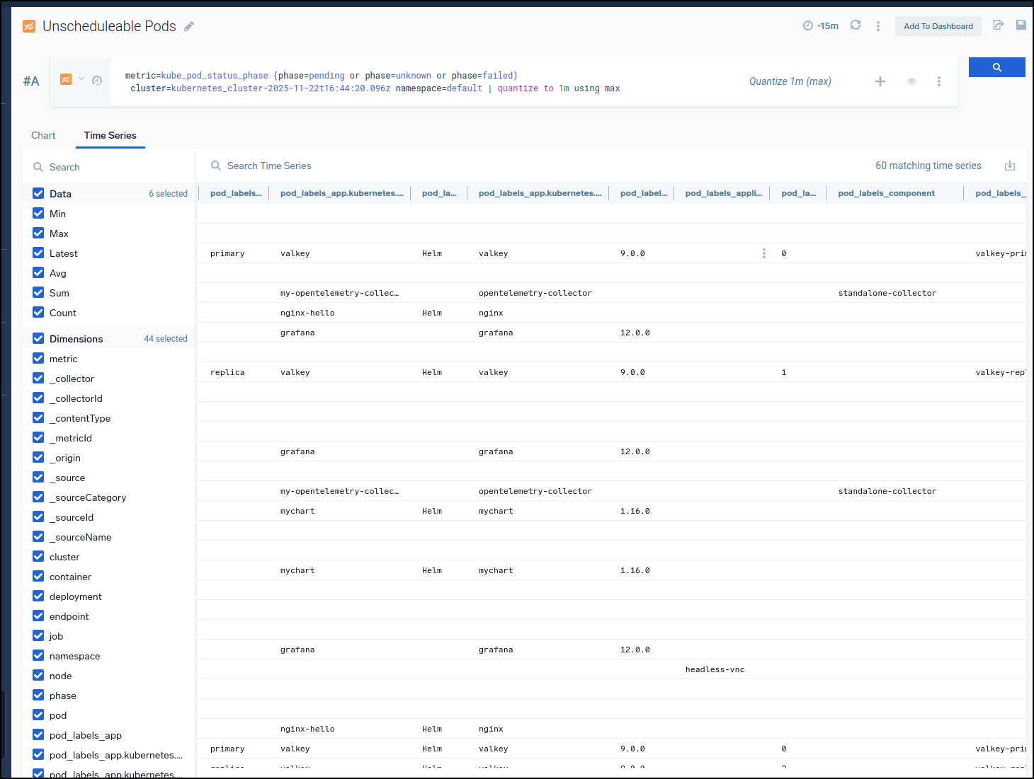Image resolution: width=1034 pixels, height=779 pixels.
Task: Download time series with the export icon
Action: click(1009, 166)
